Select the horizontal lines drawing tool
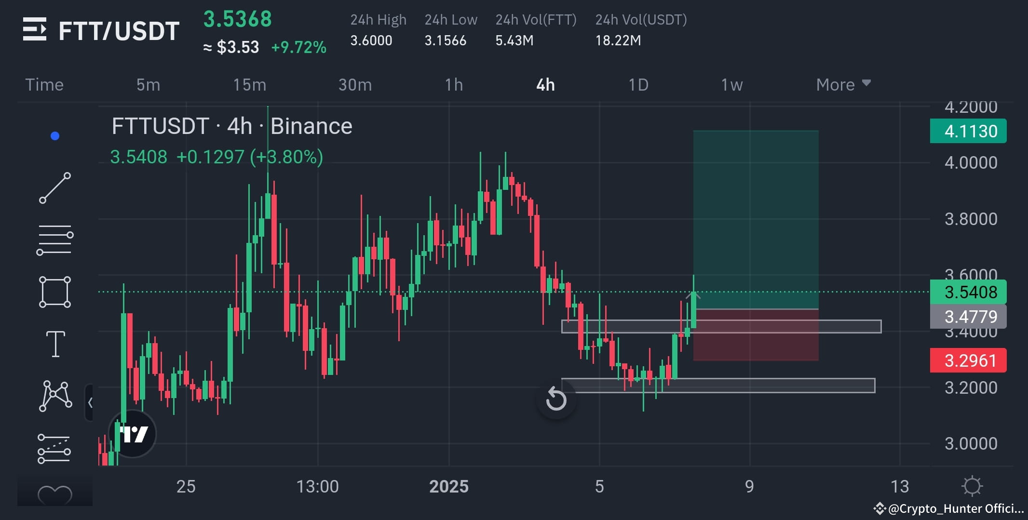The height and width of the screenshot is (520, 1028). [x=54, y=239]
